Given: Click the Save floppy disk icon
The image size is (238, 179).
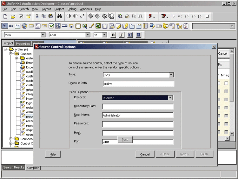Looking at the screenshot, I should (21, 16).
